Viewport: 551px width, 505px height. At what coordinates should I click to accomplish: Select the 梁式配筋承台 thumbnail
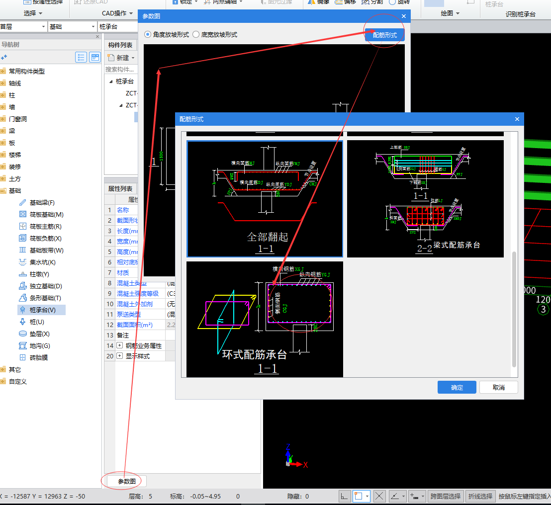pos(425,199)
